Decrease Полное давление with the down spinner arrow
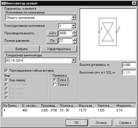The width and height of the screenshot is (138, 128). point(75,42)
